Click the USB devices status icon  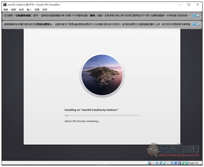pos(165,163)
